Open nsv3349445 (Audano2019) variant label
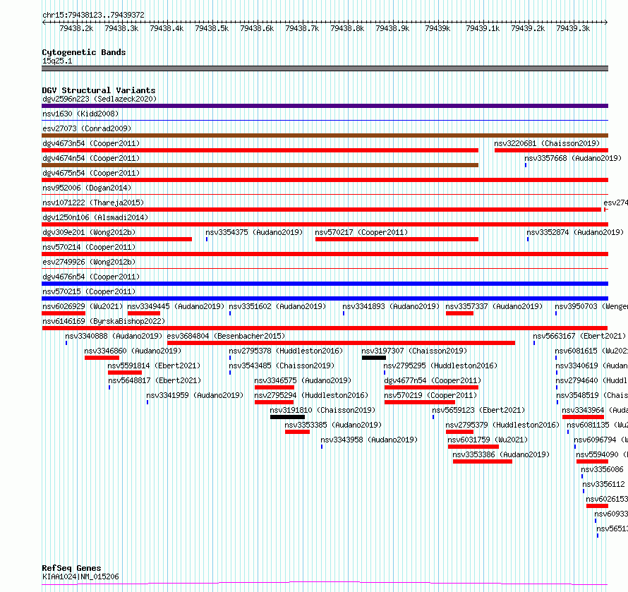The height and width of the screenshot is (592, 628). (176, 306)
